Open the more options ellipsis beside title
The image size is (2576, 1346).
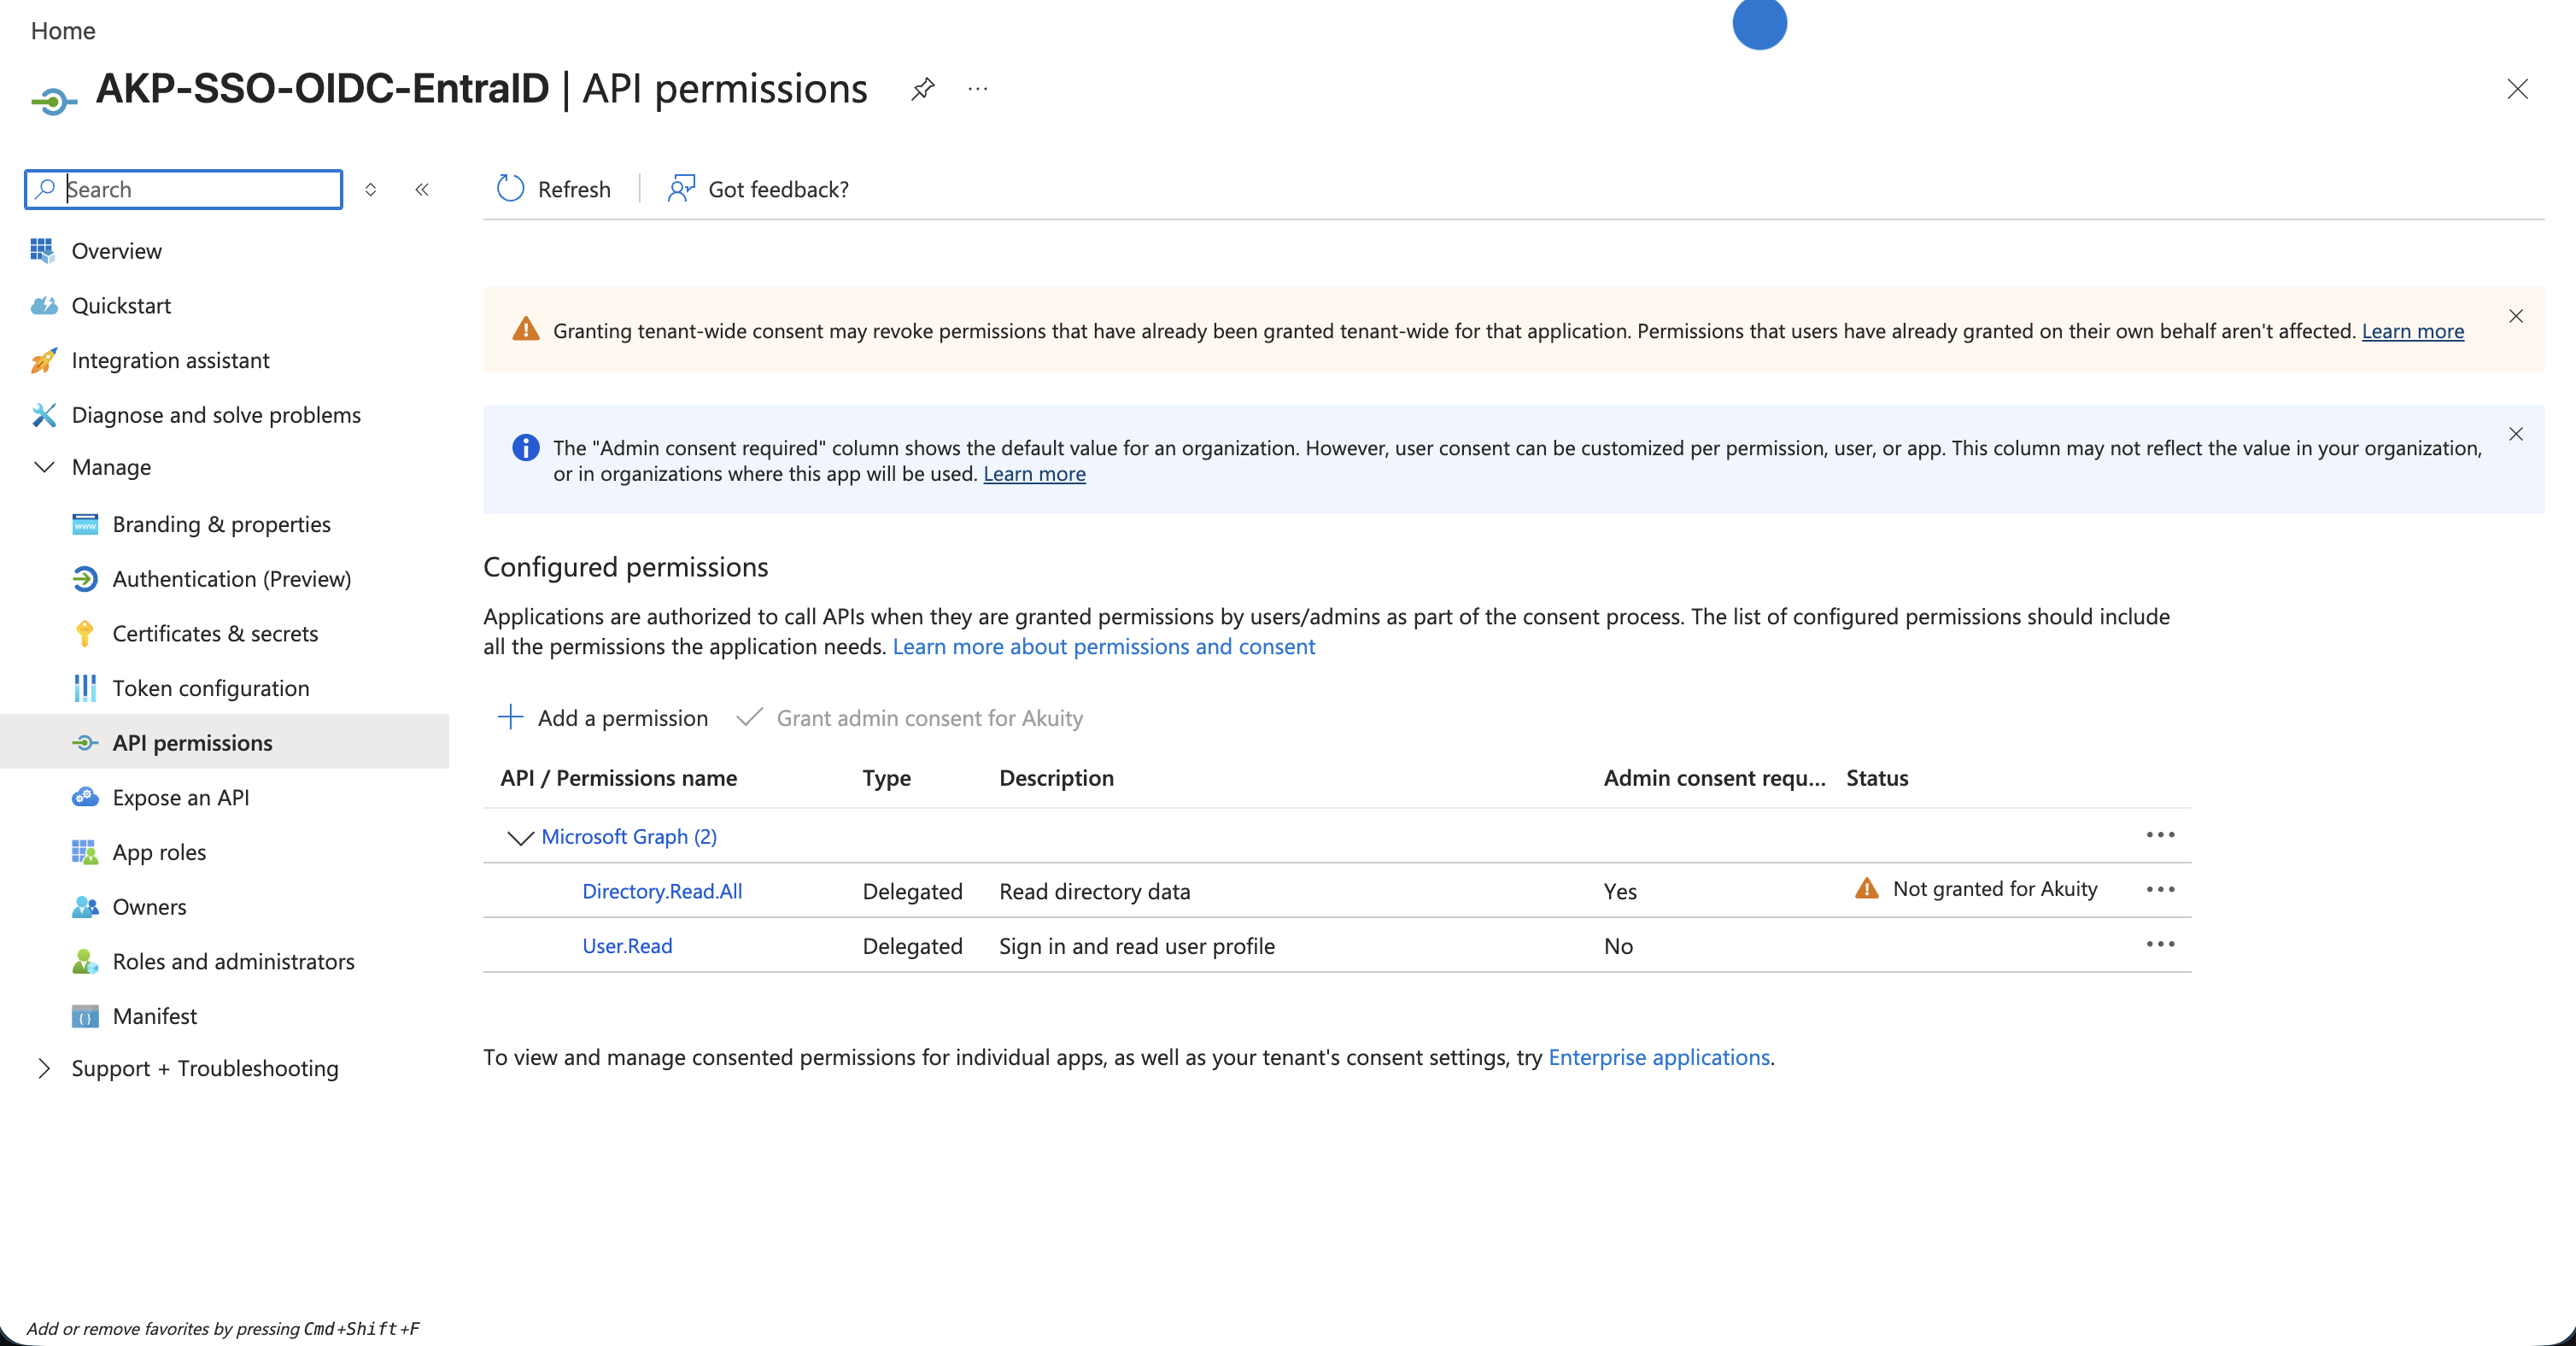pyautogui.click(x=978, y=89)
